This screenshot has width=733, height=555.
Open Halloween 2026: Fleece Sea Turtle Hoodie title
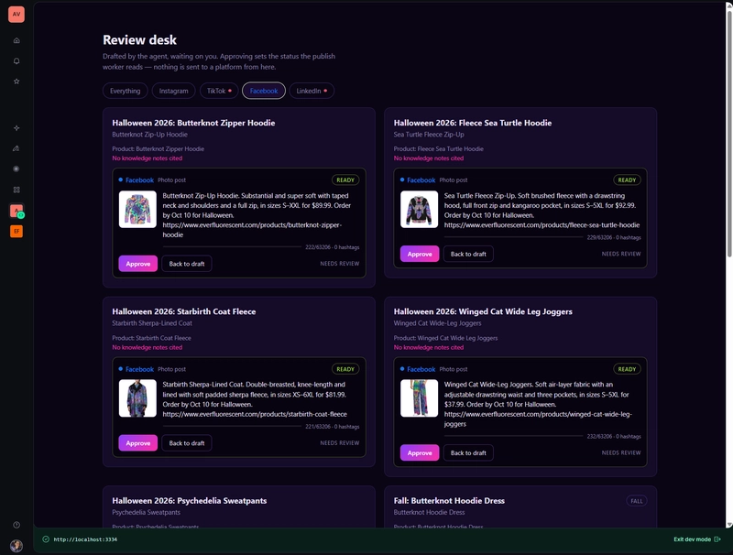tap(473, 123)
